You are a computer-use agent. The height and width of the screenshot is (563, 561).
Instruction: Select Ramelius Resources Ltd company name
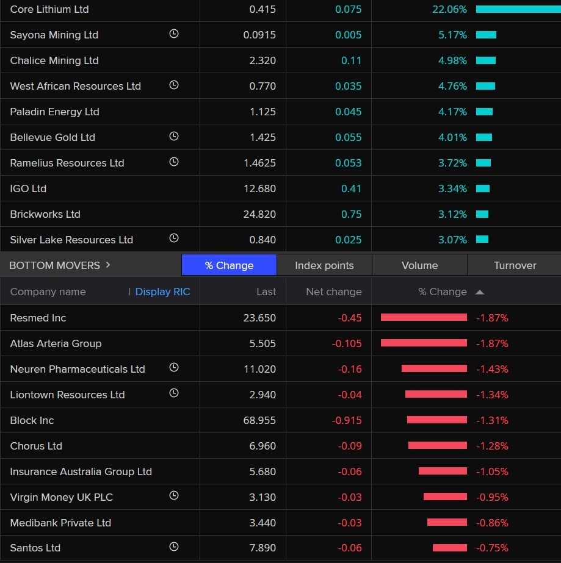(67, 163)
